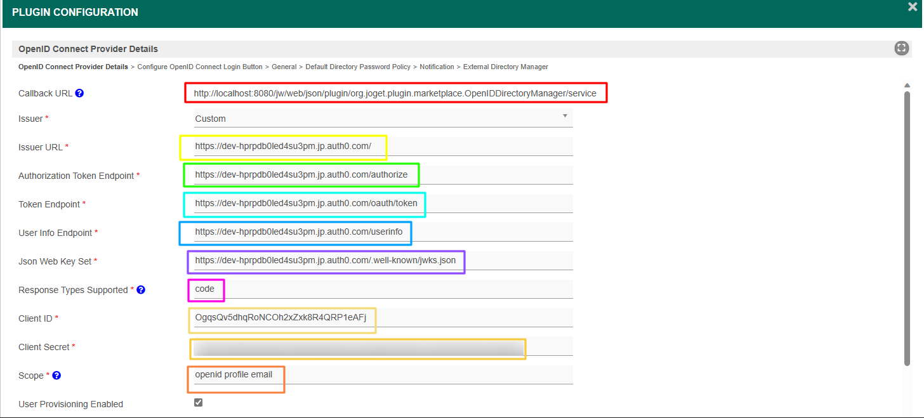
Task: Click into the Token Endpoint field
Action: [382, 204]
